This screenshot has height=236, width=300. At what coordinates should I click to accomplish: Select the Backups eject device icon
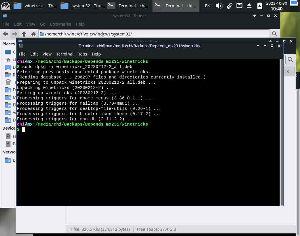tap(8, 144)
